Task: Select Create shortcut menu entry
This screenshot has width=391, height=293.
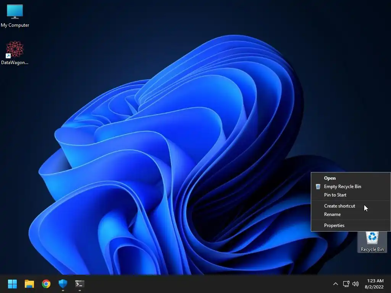Action: [x=351, y=206]
